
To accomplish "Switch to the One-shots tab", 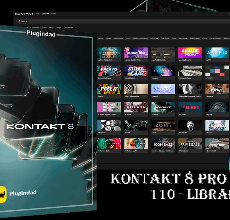I will tap(68, 28).
